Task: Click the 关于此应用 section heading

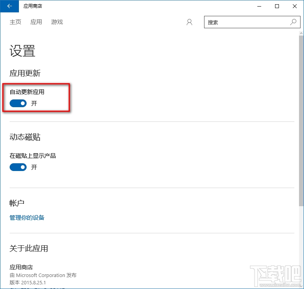Action: 29,248
